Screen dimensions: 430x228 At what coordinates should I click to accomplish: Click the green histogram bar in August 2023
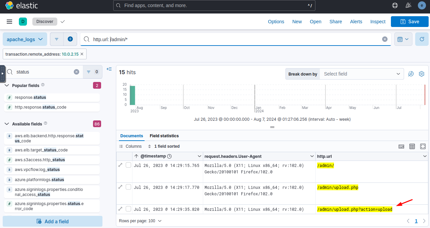click(x=132, y=95)
